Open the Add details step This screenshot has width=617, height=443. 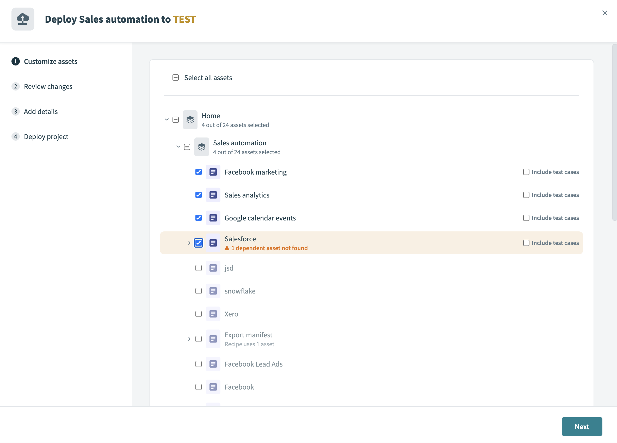pos(41,111)
